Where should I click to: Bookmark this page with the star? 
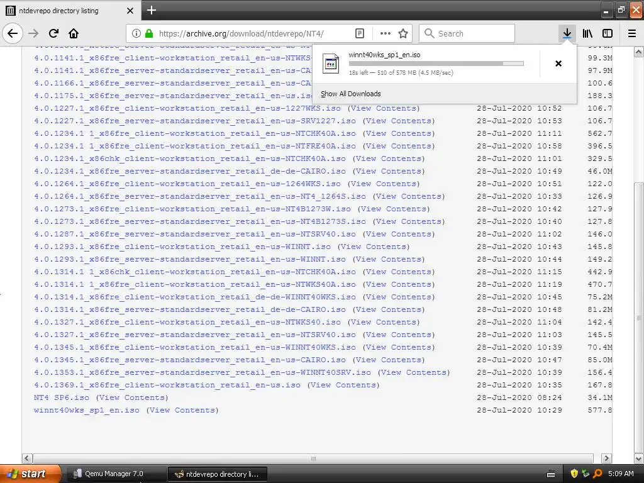(403, 33)
